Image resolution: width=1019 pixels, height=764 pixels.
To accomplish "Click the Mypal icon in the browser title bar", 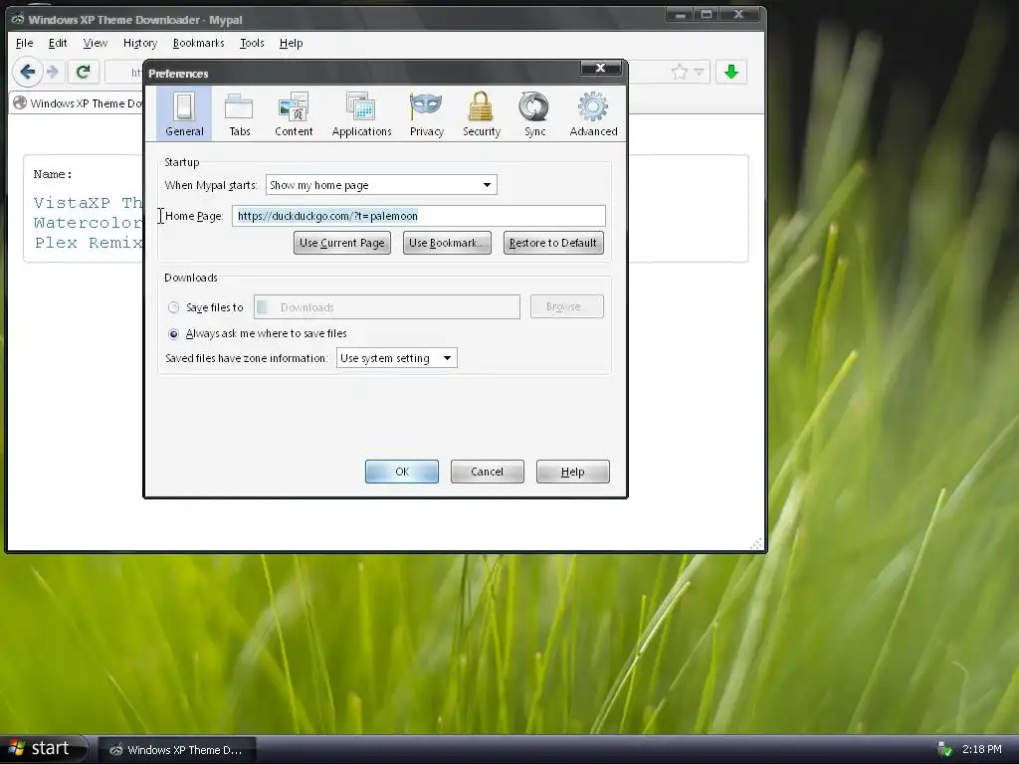I will pyautogui.click(x=17, y=20).
